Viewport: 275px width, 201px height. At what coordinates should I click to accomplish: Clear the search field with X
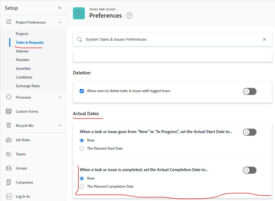264,39
